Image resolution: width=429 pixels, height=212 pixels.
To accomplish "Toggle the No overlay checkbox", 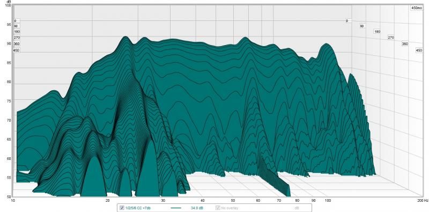I will (x=218, y=208).
